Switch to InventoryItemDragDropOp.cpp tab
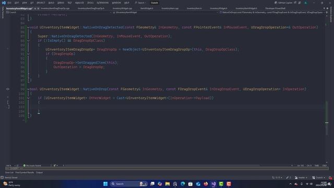 pyautogui.click(x=55, y=8)
